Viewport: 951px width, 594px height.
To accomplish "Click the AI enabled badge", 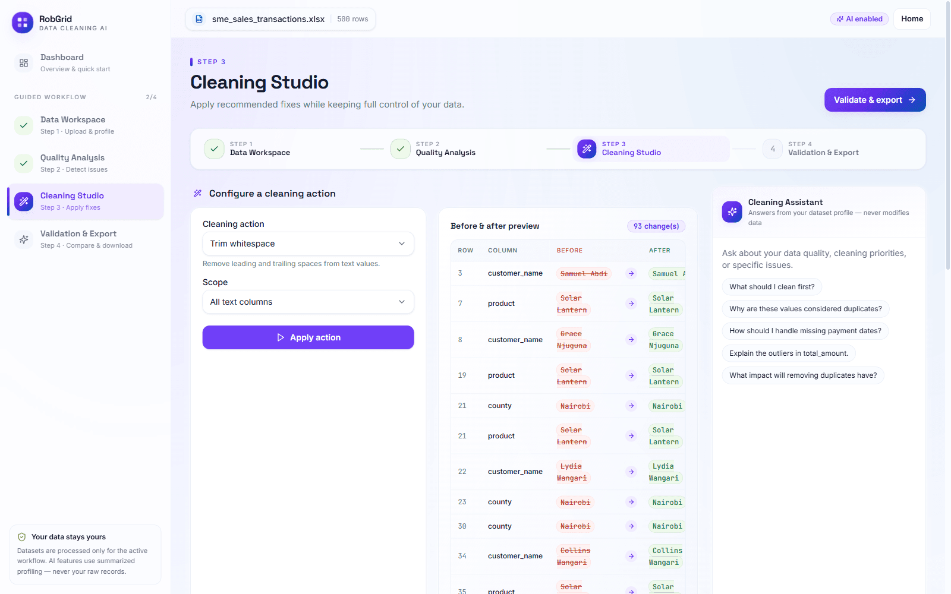I will pos(859,19).
